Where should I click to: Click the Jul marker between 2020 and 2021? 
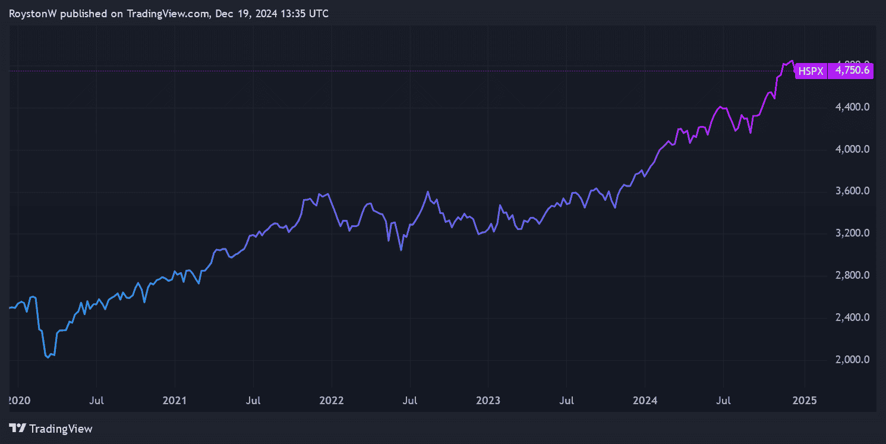tap(96, 400)
